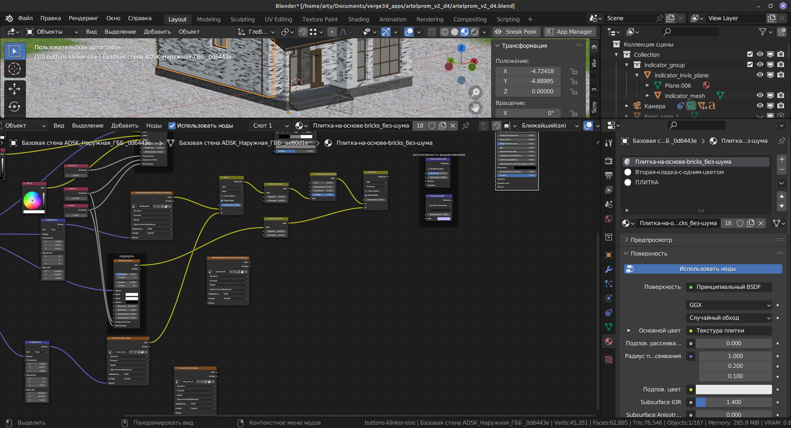
Task: Click the Subsurface IOR 1.400 slider
Action: pos(733,402)
